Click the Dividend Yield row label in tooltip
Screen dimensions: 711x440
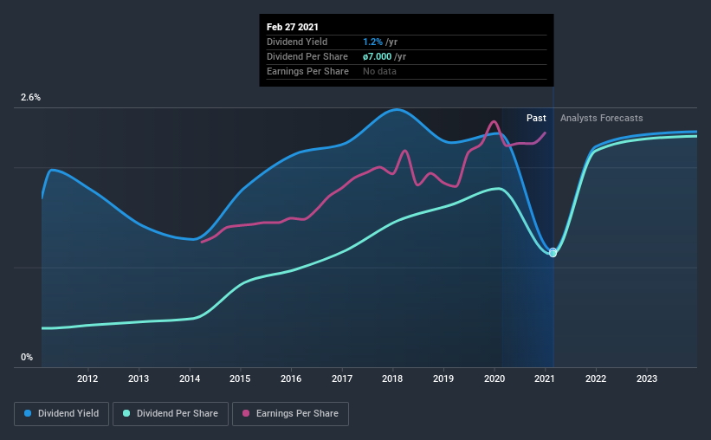[x=297, y=42]
